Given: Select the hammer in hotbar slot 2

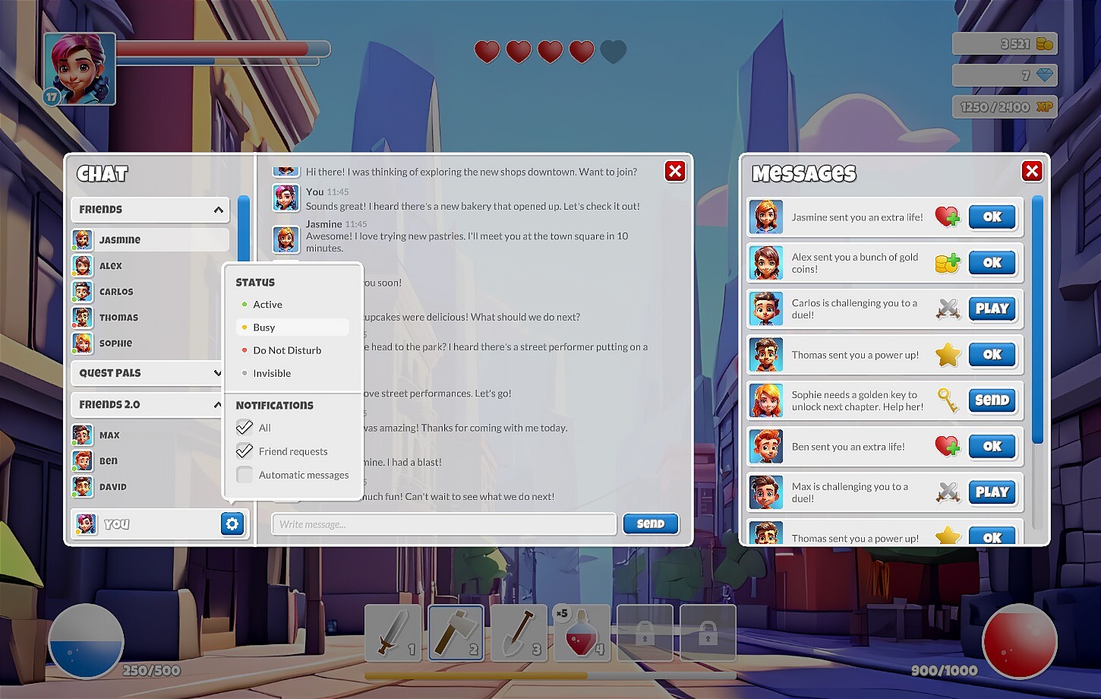Looking at the screenshot, I should point(456,633).
